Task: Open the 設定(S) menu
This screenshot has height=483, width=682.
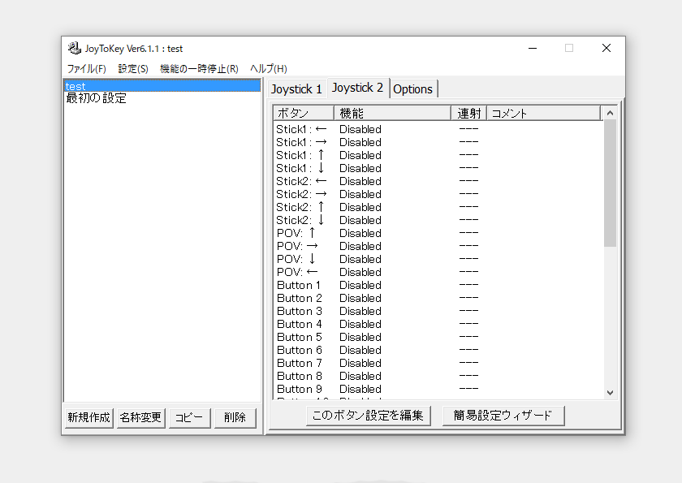Action: pyautogui.click(x=132, y=69)
